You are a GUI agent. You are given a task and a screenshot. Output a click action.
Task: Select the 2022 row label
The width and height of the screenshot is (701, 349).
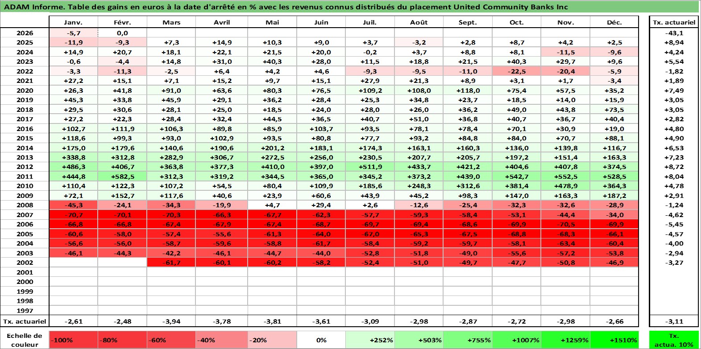[25, 71]
